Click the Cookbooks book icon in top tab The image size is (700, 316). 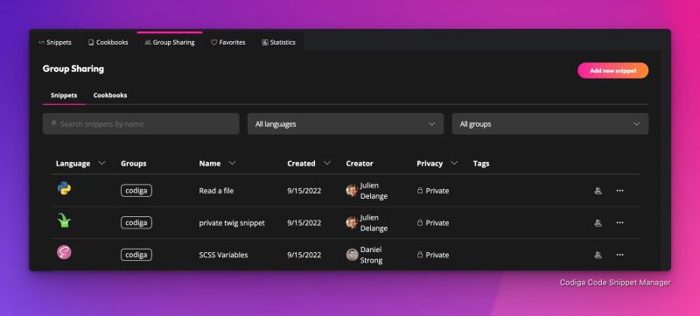coord(91,42)
